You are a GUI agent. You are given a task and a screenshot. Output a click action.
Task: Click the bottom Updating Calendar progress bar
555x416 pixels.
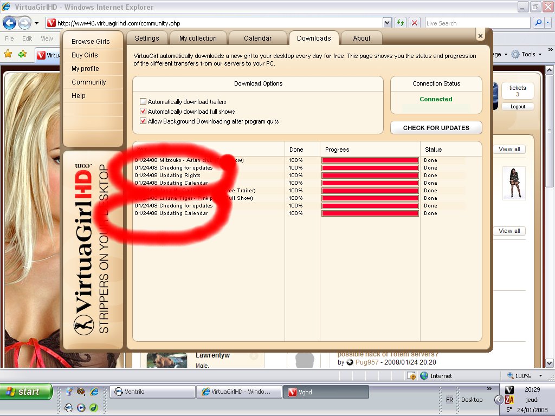(x=370, y=213)
